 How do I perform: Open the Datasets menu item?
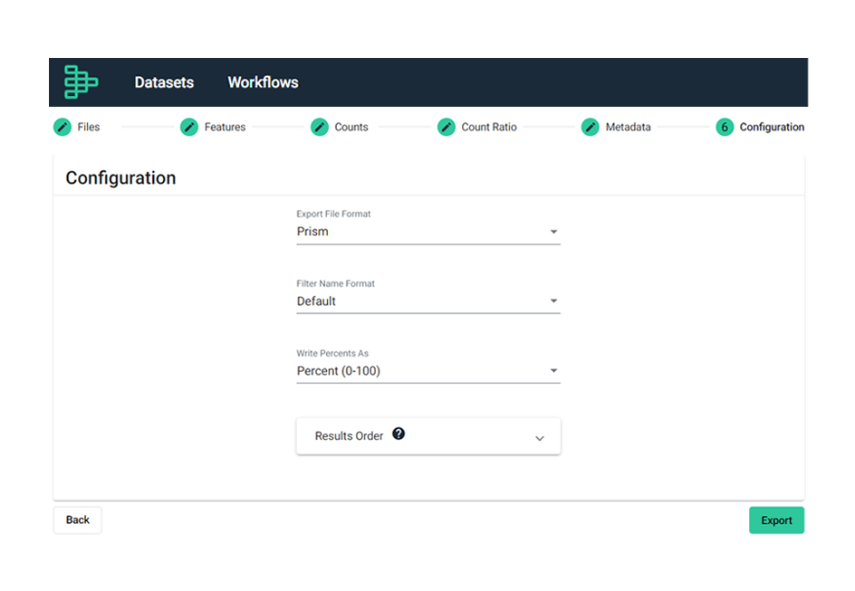click(164, 82)
